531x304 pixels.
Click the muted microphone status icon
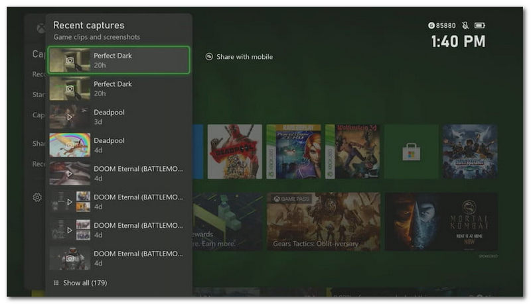466,25
